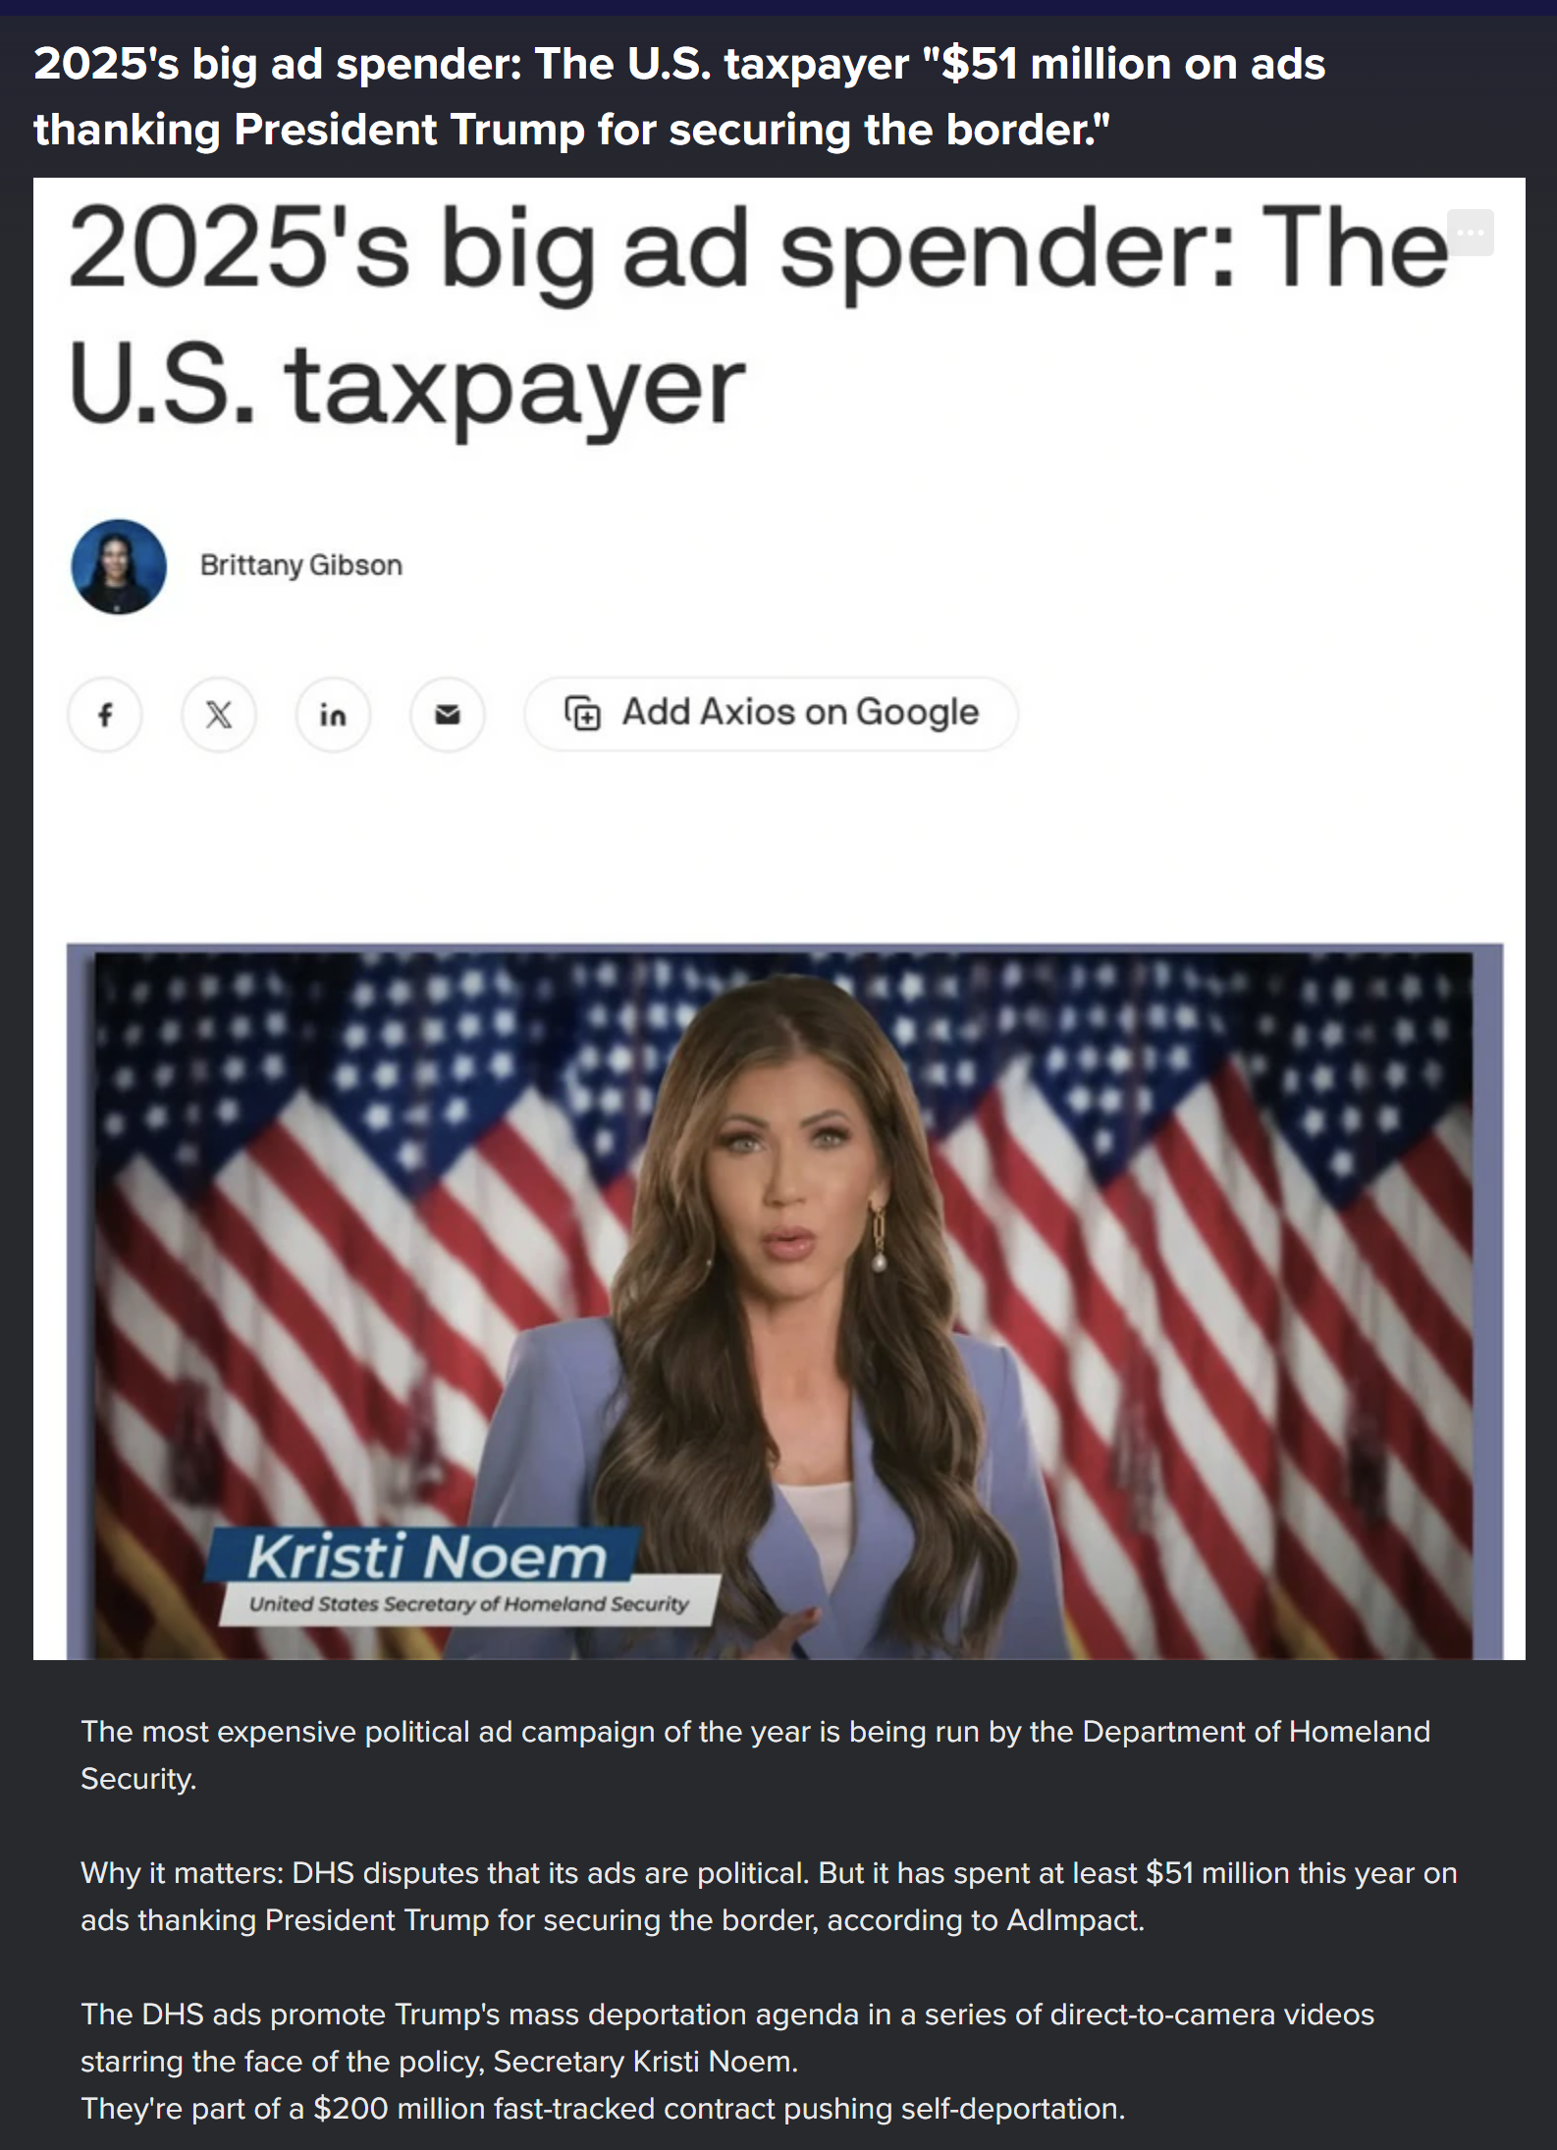
Task: Click the line about $200 million contract
Action: tap(603, 2108)
